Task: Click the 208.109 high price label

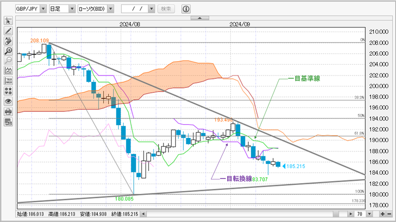Action: (x=40, y=40)
